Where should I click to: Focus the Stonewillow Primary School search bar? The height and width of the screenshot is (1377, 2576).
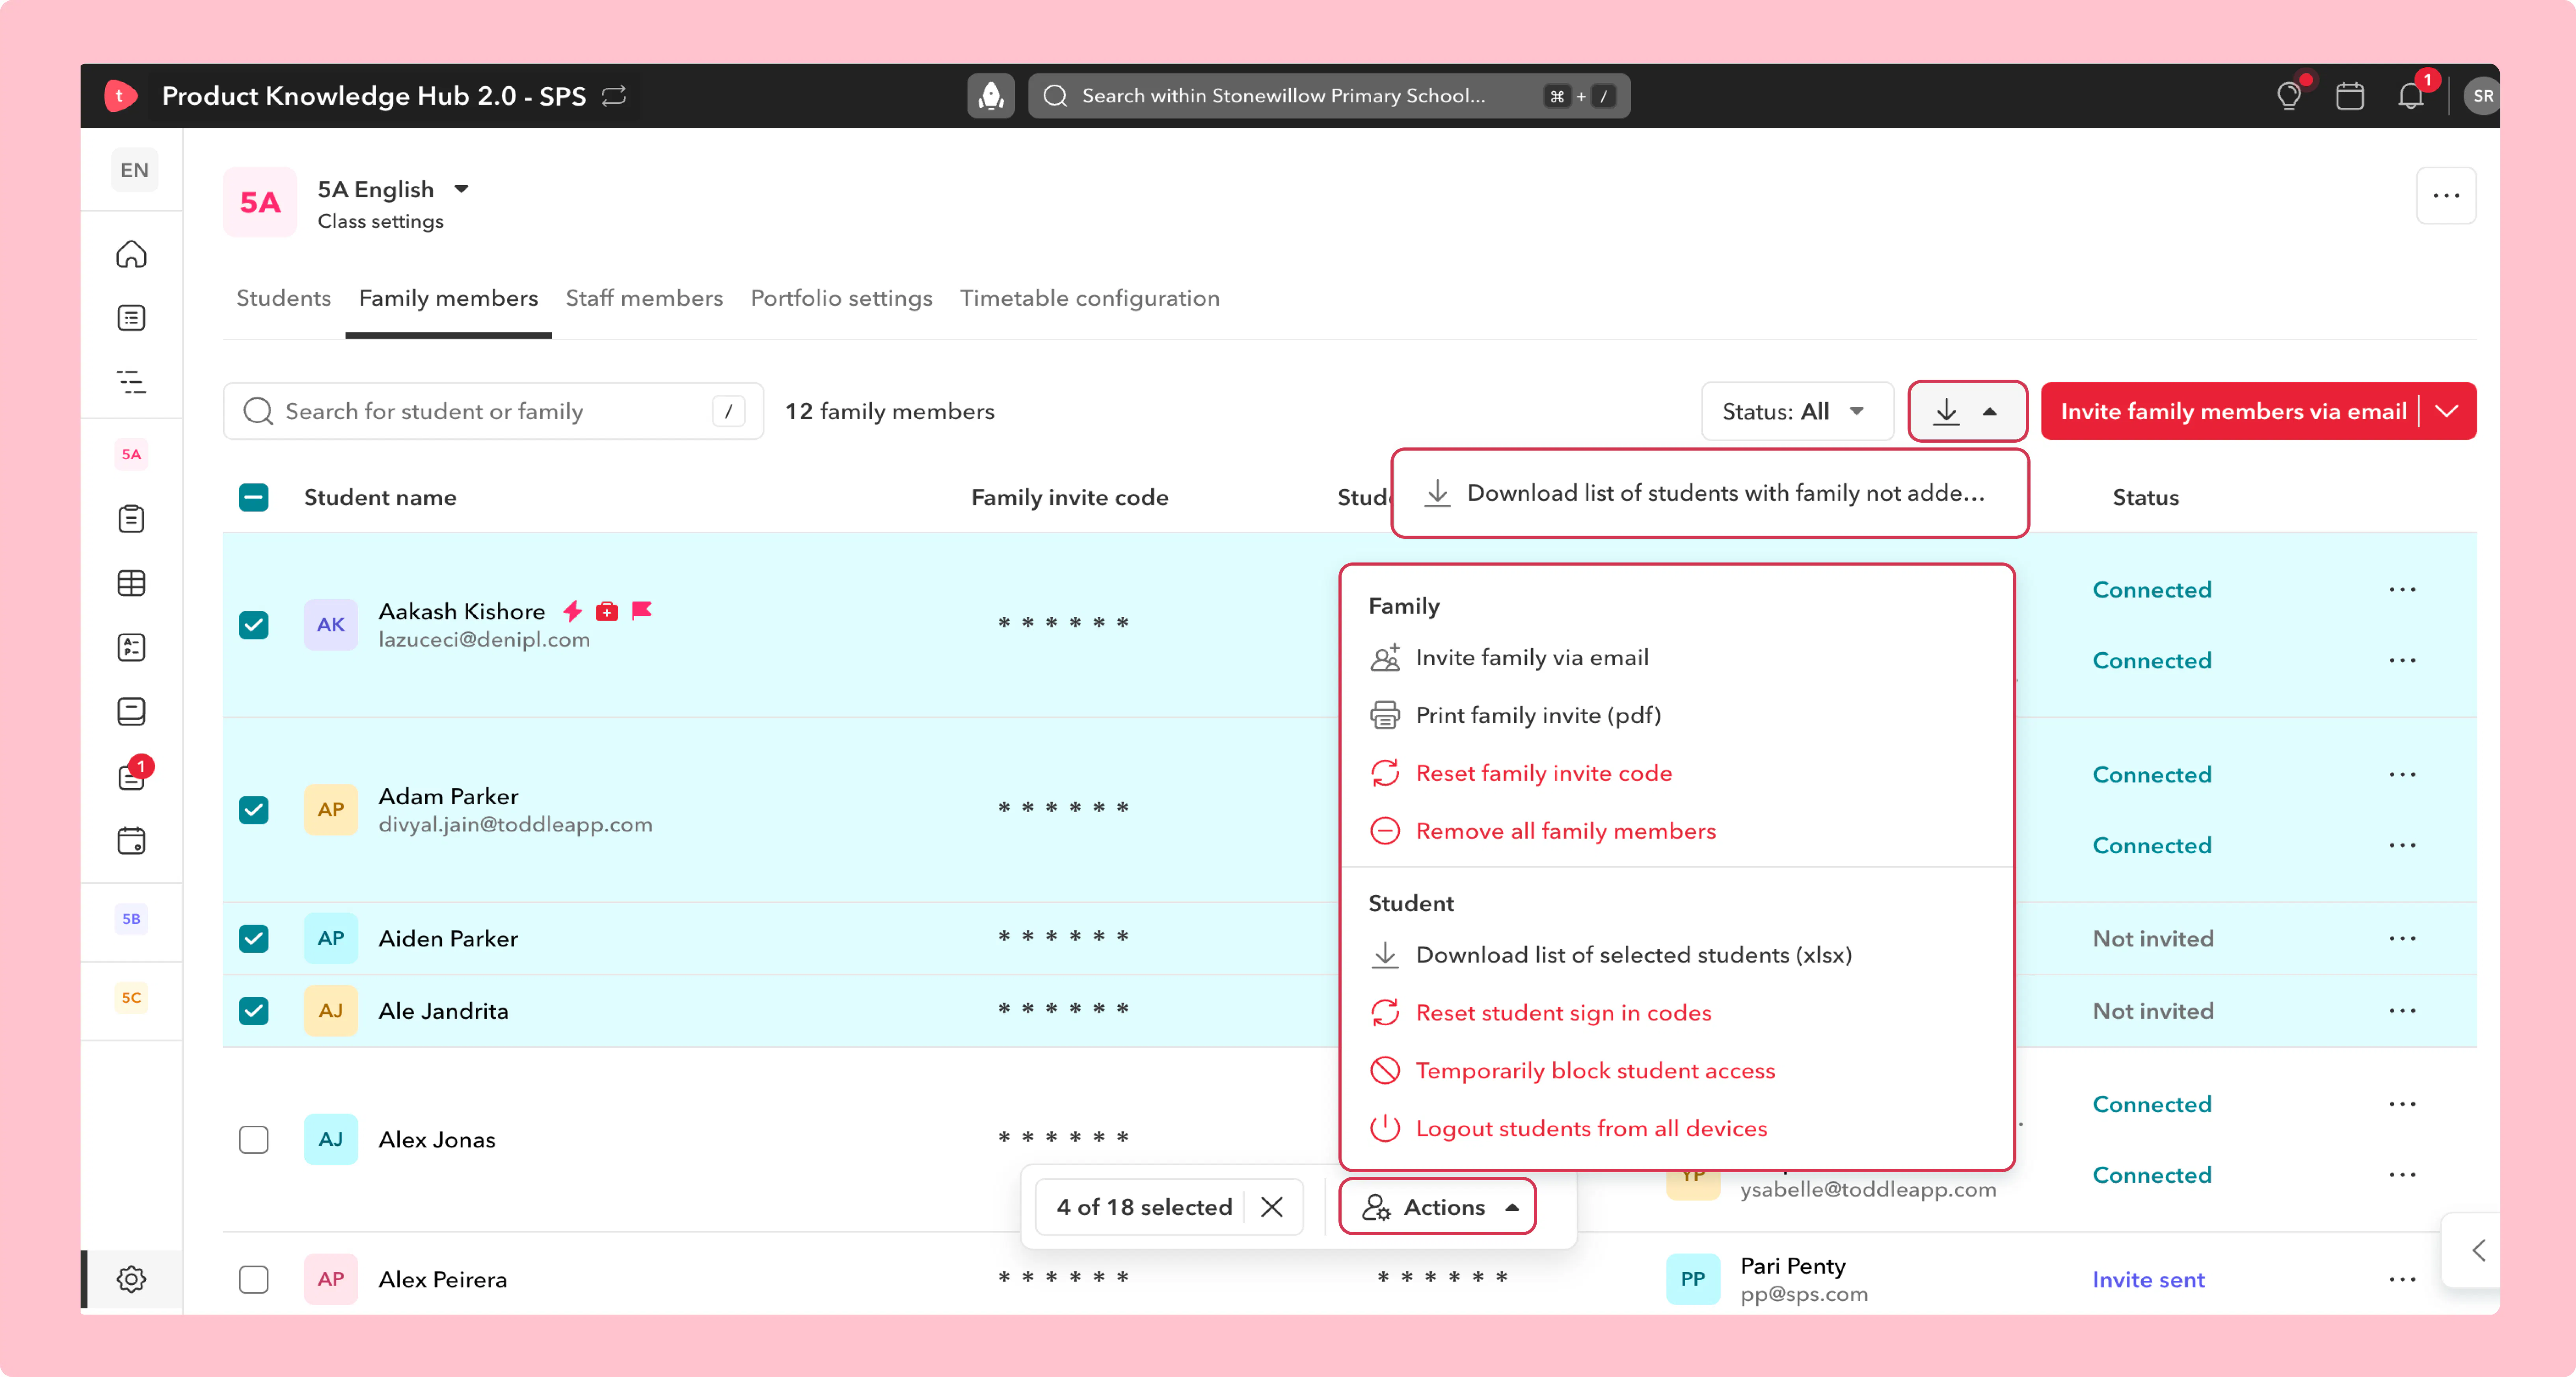1329,96
